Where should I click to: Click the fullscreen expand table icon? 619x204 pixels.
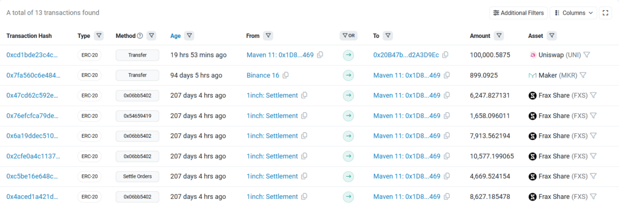click(605, 13)
